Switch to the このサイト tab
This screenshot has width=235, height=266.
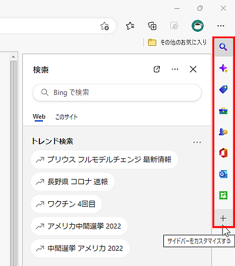[66, 117]
